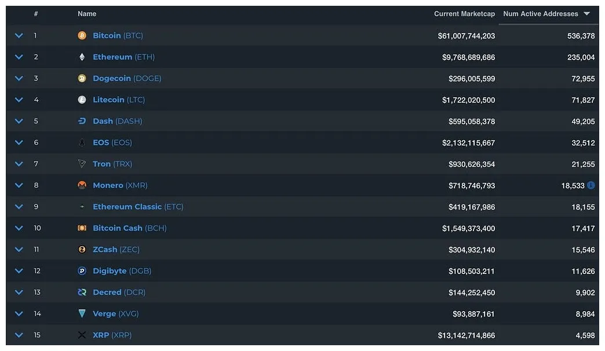The height and width of the screenshot is (351, 605).
Task: Expand the Bitcoin row details
Action: click(x=18, y=35)
